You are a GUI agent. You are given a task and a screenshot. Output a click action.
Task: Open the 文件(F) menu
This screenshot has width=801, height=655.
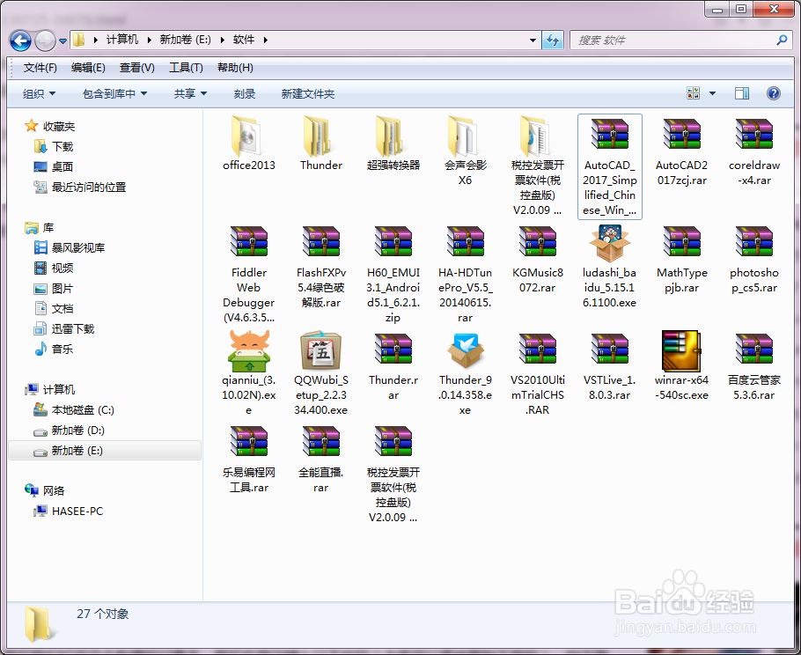tap(40, 68)
